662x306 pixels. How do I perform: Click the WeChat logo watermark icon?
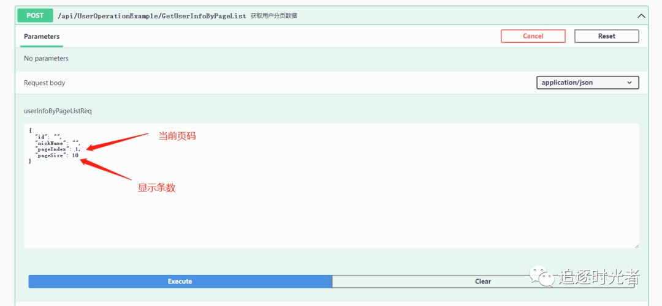[542, 277]
